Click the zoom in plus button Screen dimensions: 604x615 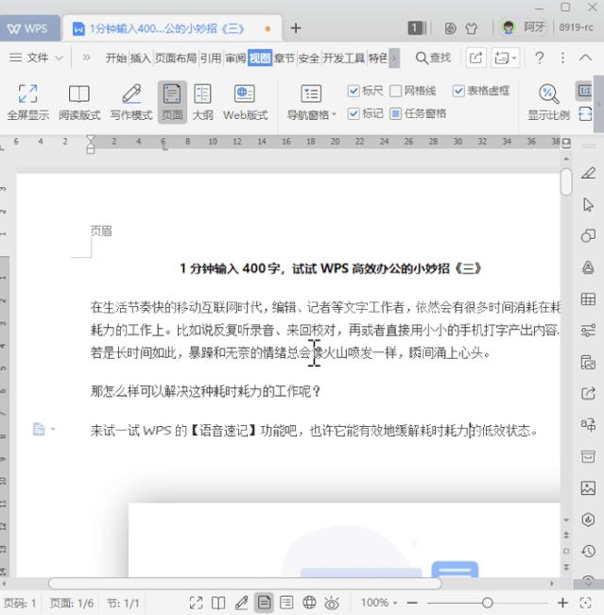click(x=562, y=603)
